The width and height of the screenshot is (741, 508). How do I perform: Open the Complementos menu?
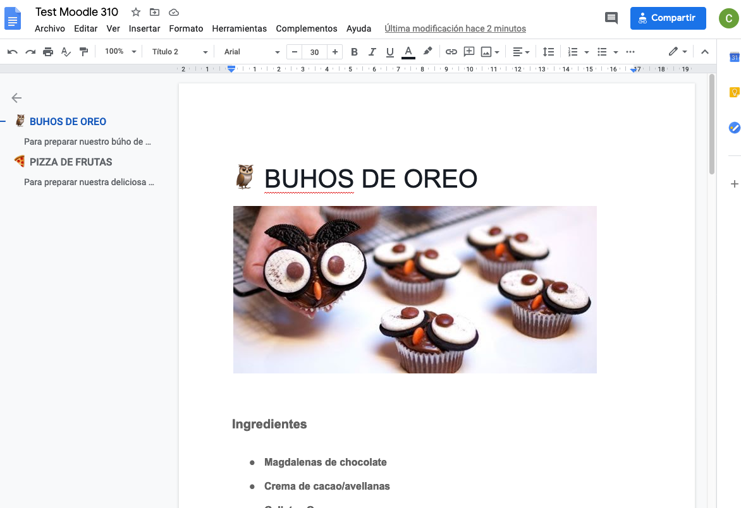306,29
